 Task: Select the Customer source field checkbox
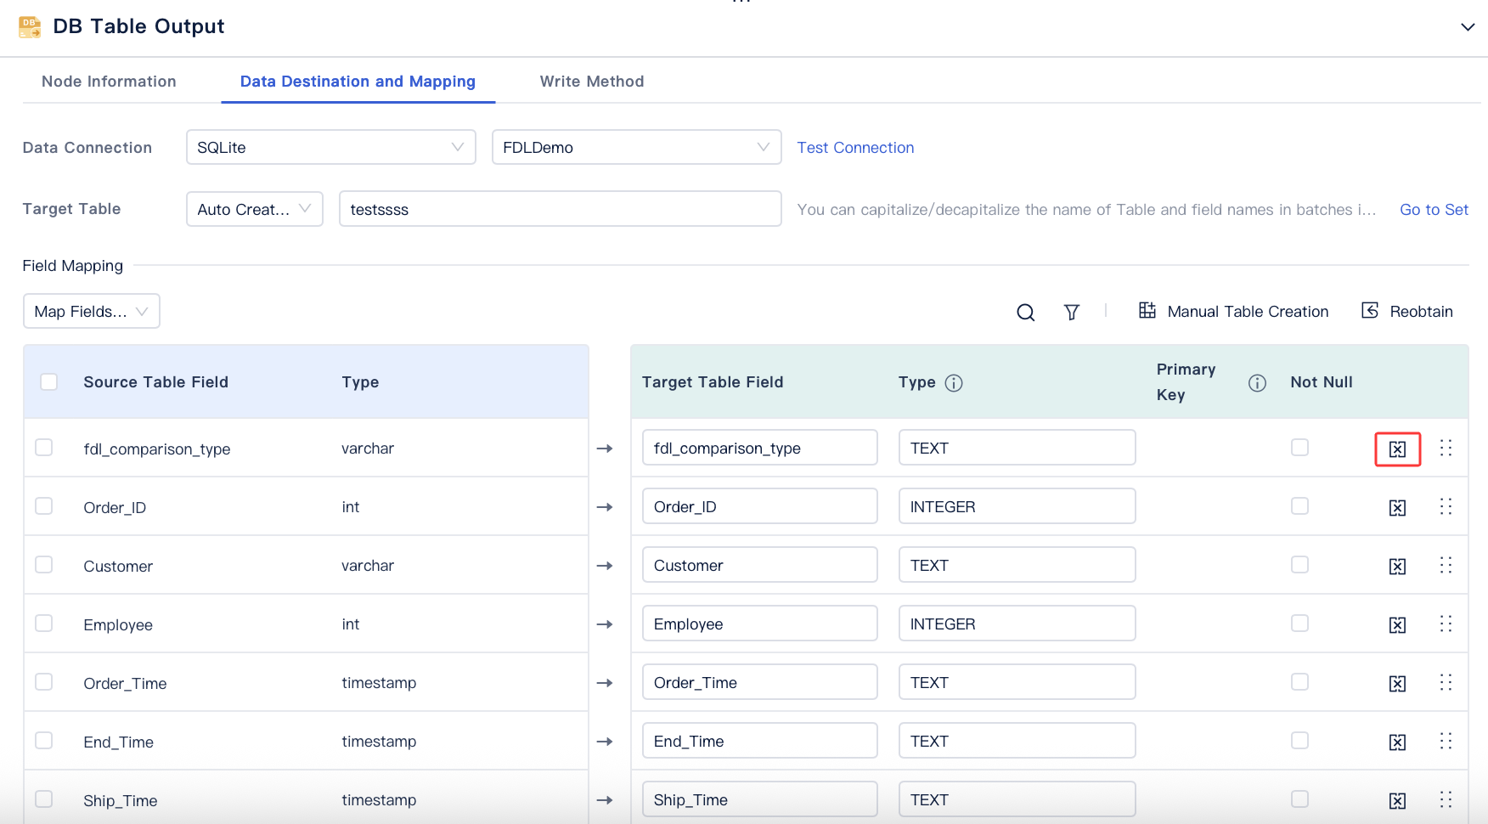(x=44, y=564)
